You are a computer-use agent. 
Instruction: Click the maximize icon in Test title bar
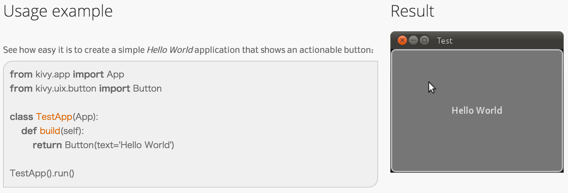tap(424, 40)
